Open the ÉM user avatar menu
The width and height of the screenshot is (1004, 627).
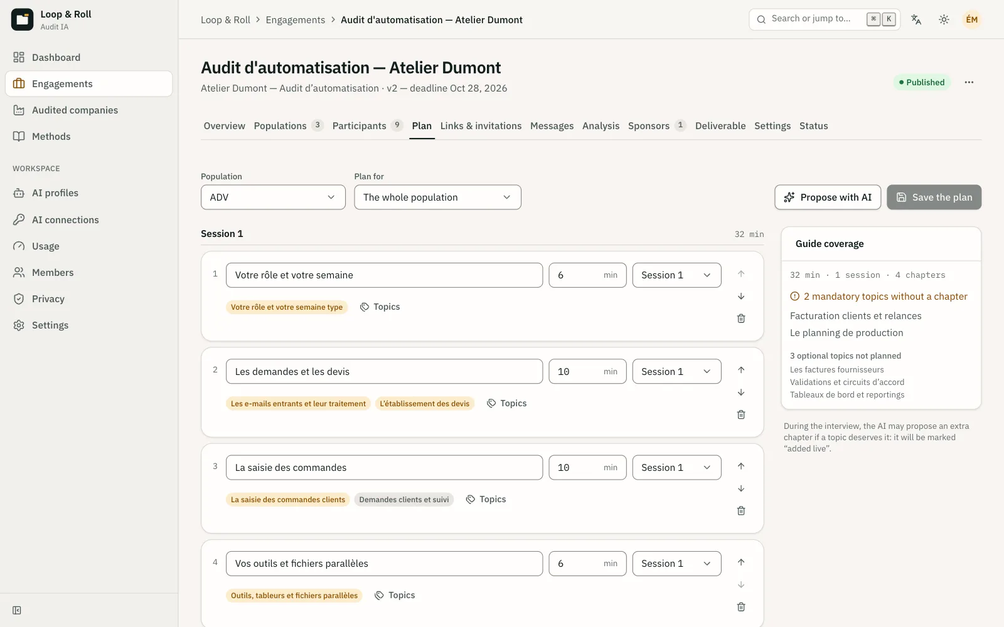(971, 19)
